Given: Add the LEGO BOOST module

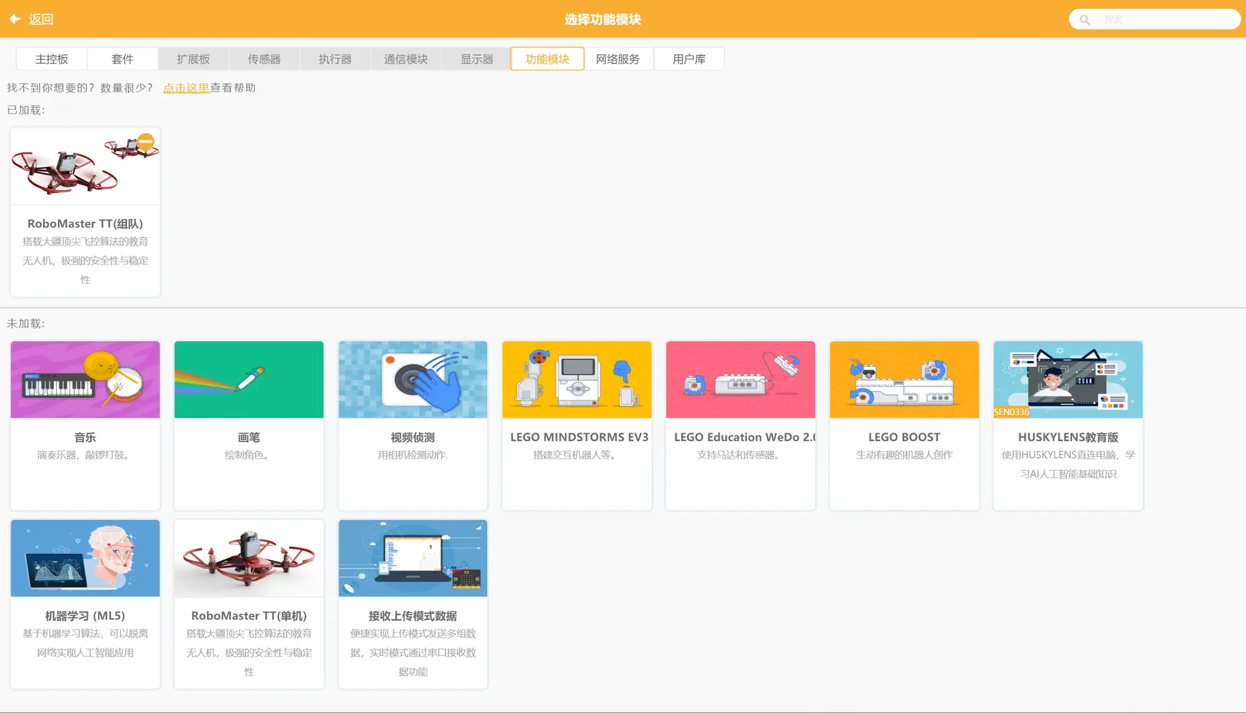Looking at the screenshot, I should (905, 425).
